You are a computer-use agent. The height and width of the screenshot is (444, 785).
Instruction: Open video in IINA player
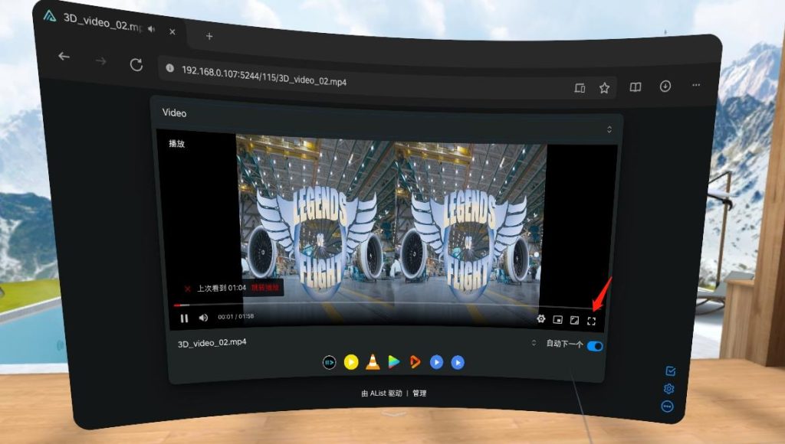tap(329, 361)
